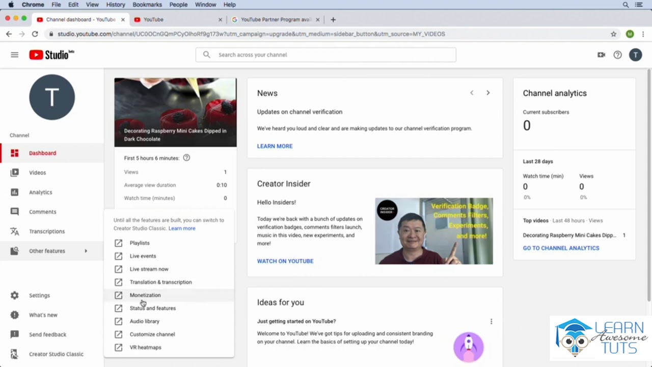
Task: Open the Help question mark icon
Action: tap(617, 55)
